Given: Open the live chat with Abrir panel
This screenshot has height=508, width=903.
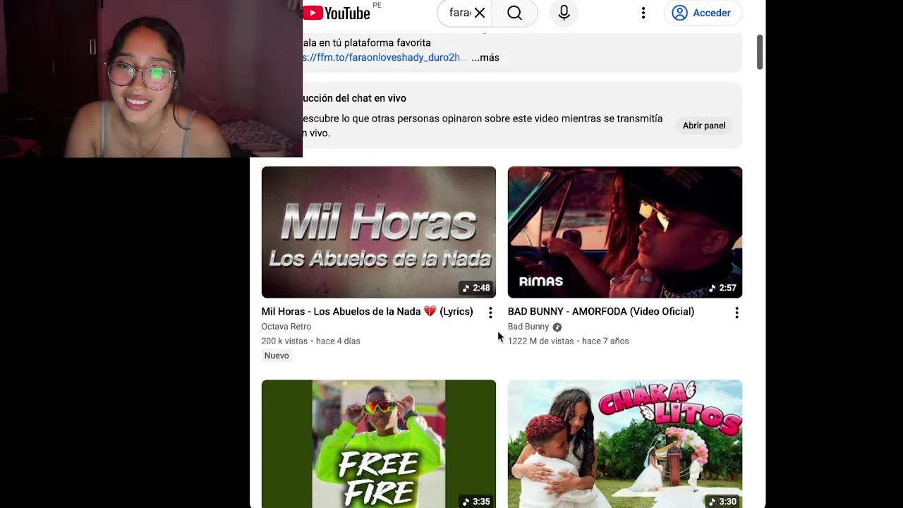Looking at the screenshot, I should (x=704, y=126).
